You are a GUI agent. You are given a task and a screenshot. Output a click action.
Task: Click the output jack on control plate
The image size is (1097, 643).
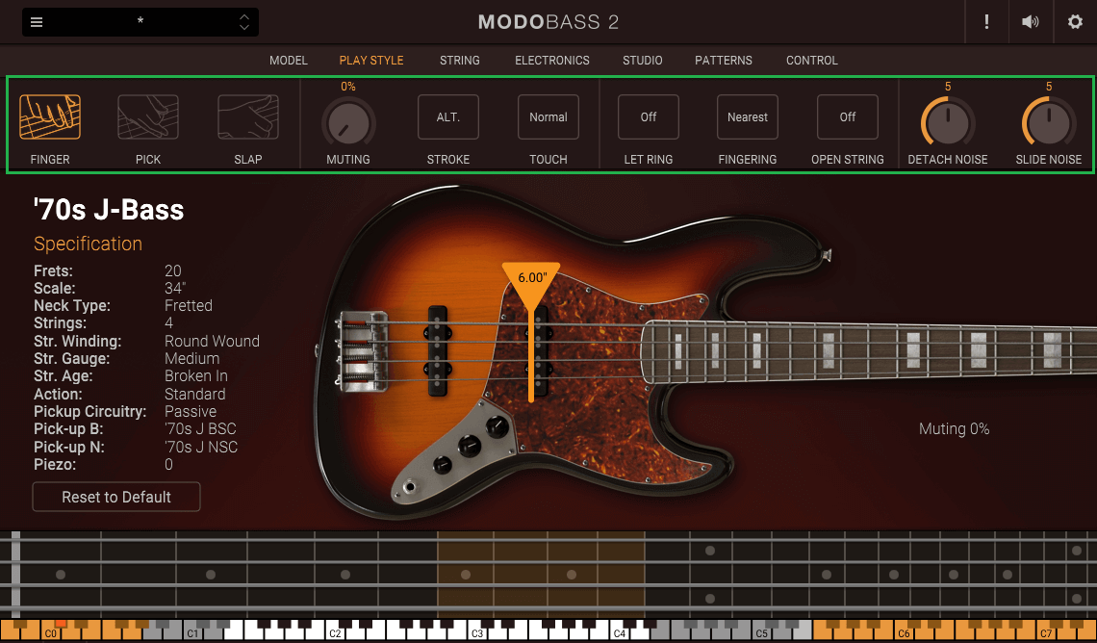(409, 486)
